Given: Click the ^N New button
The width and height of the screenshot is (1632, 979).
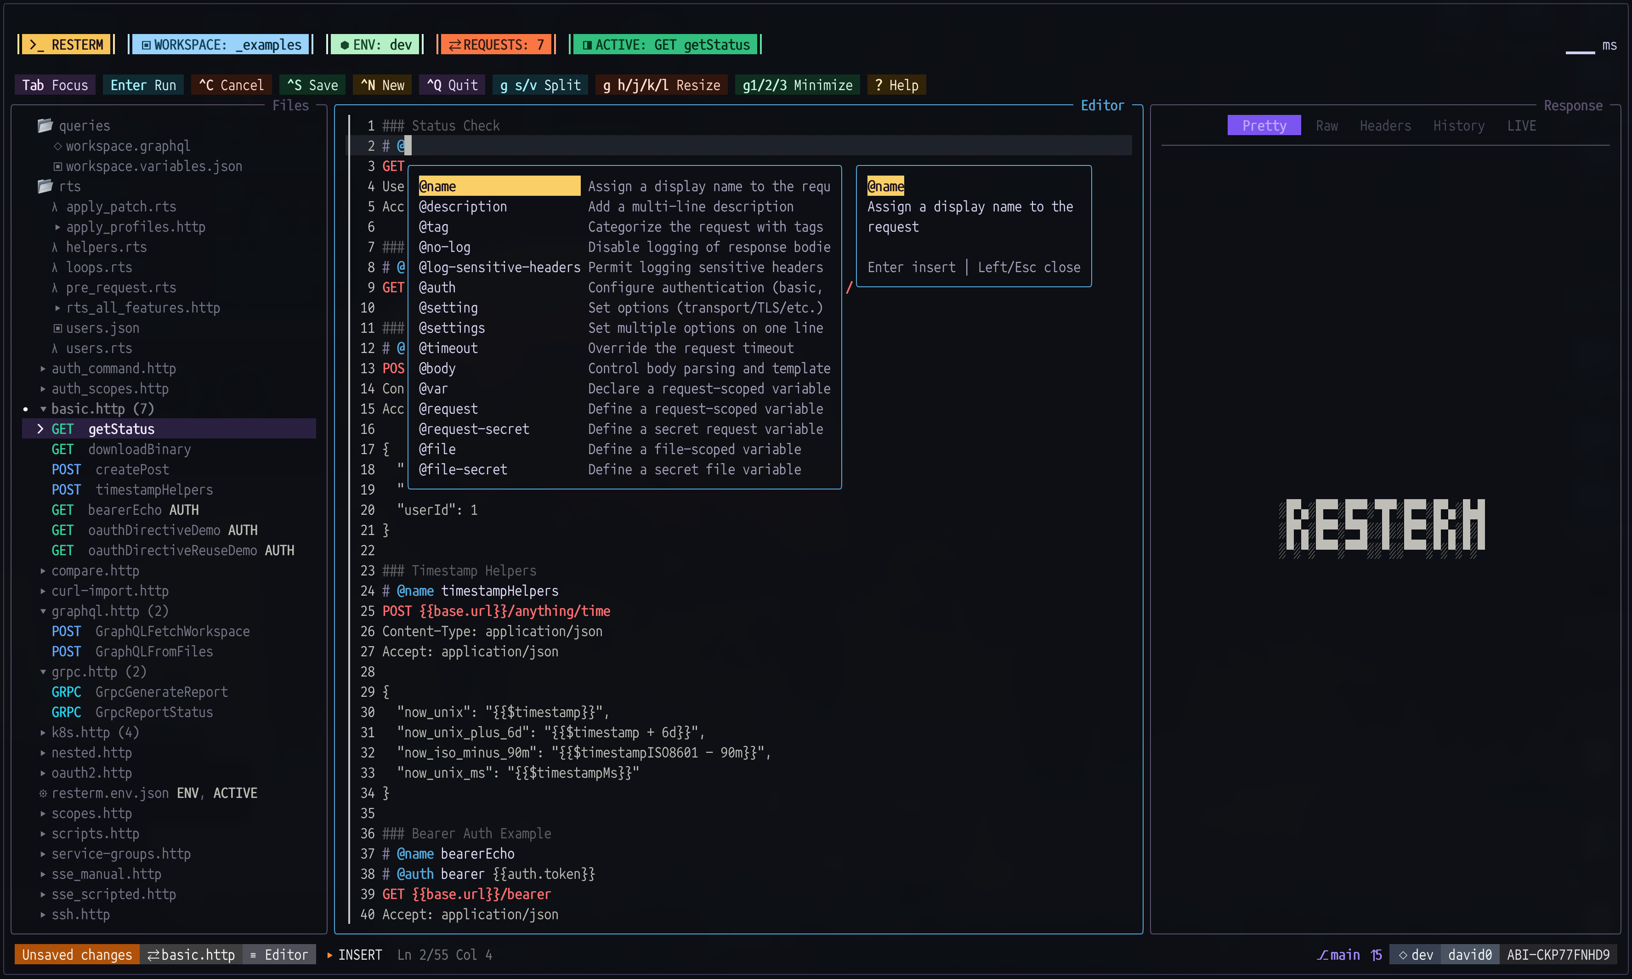Looking at the screenshot, I should click(382, 85).
